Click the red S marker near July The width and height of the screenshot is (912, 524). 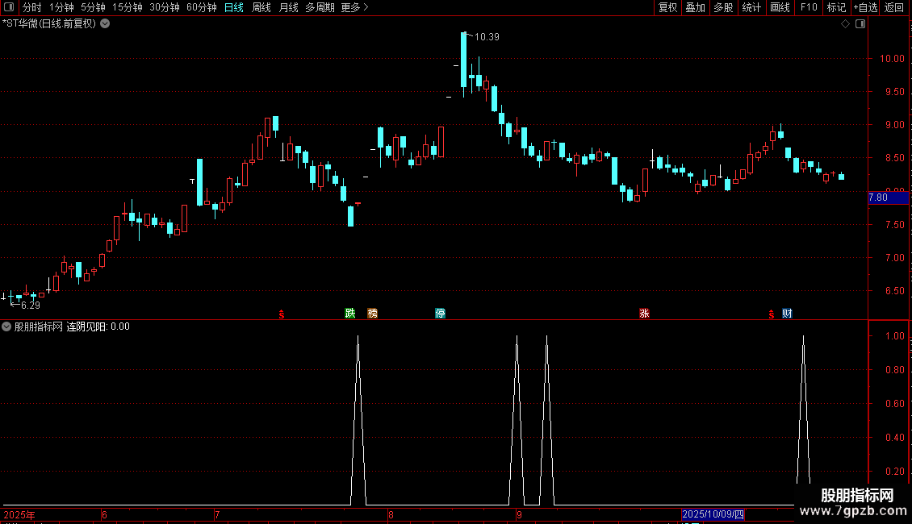tap(282, 314)
